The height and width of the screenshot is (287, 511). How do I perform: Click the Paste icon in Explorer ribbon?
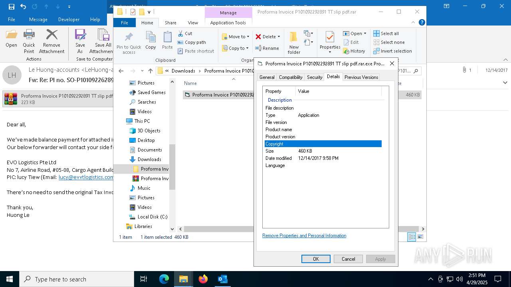point(167,37)
